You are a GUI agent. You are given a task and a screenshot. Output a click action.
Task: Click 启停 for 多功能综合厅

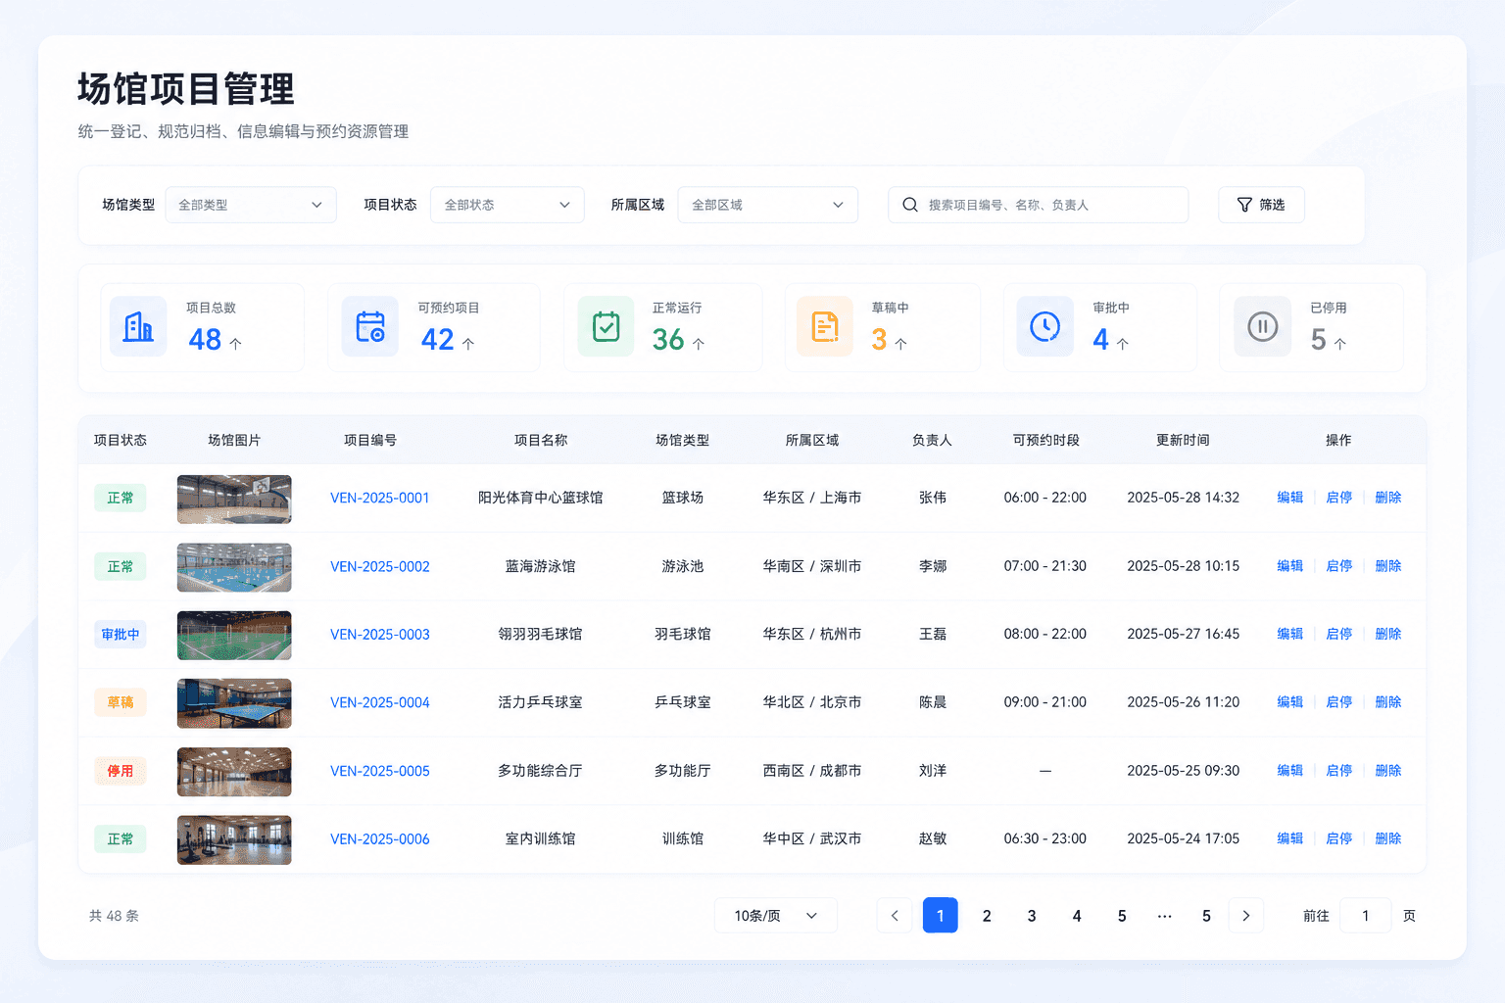pyautogui.click(x=1339, y=771)
